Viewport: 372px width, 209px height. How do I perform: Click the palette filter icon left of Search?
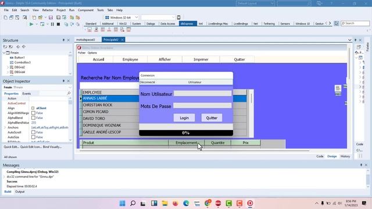337,23
